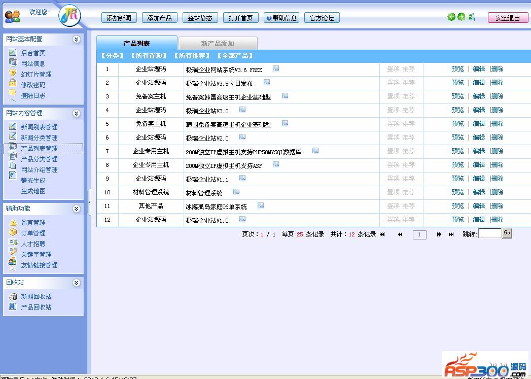Toggle 推荐 for 极瑞企业站V3.5今日发布 row
This screenshot has height=379, width=531.
coord(408,83)
